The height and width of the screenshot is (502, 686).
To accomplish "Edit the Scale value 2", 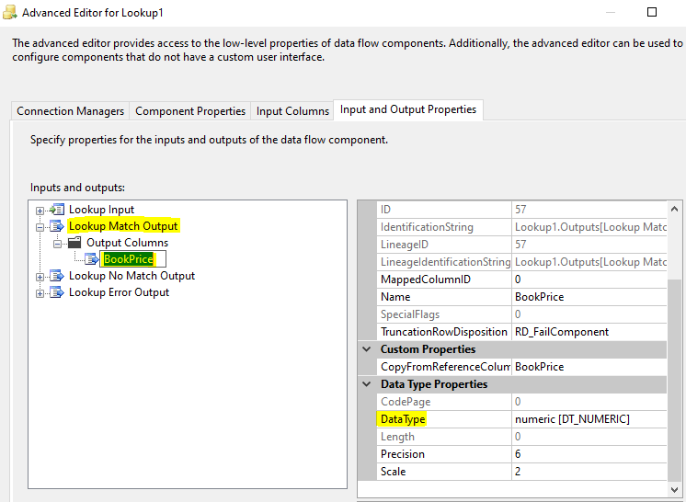I will [589, 472].
